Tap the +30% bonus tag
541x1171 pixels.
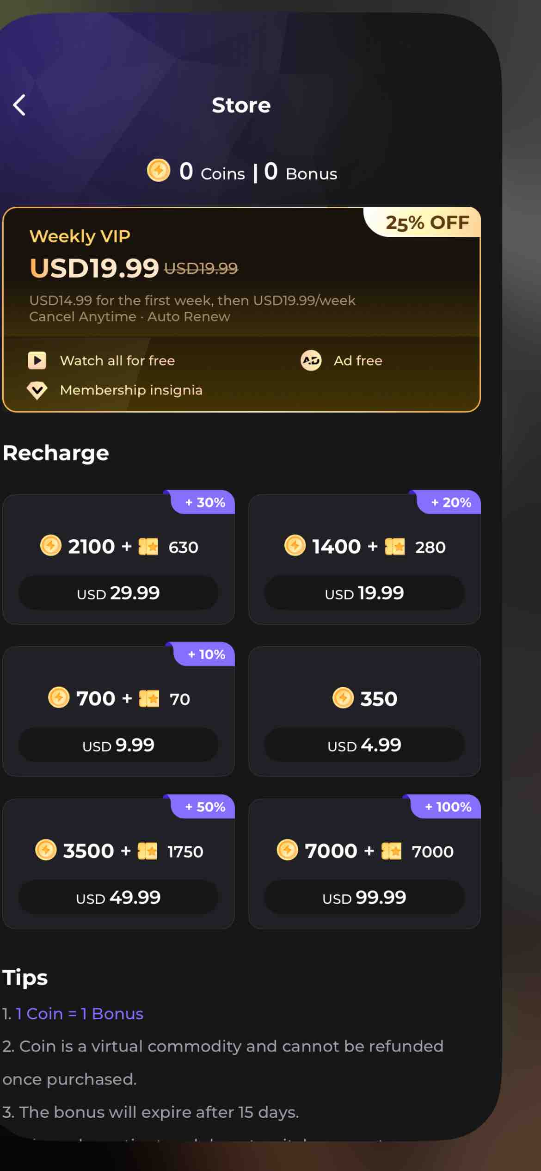[x=205, y=502]
